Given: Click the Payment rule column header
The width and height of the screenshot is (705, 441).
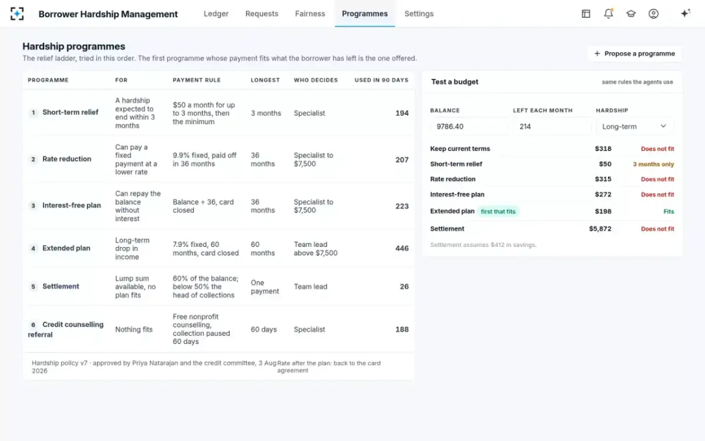Looking at the screenshot, I should coord(197,80).
